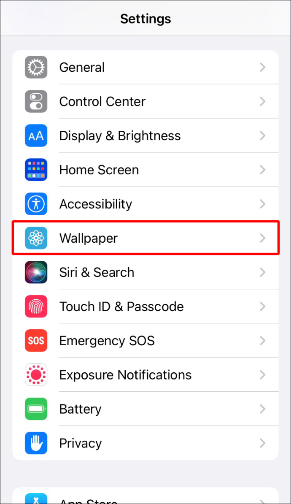The width and height of the screenshot is (291, 504).
Task: Expand the General row chevron
Action: [x=263, y=67]
